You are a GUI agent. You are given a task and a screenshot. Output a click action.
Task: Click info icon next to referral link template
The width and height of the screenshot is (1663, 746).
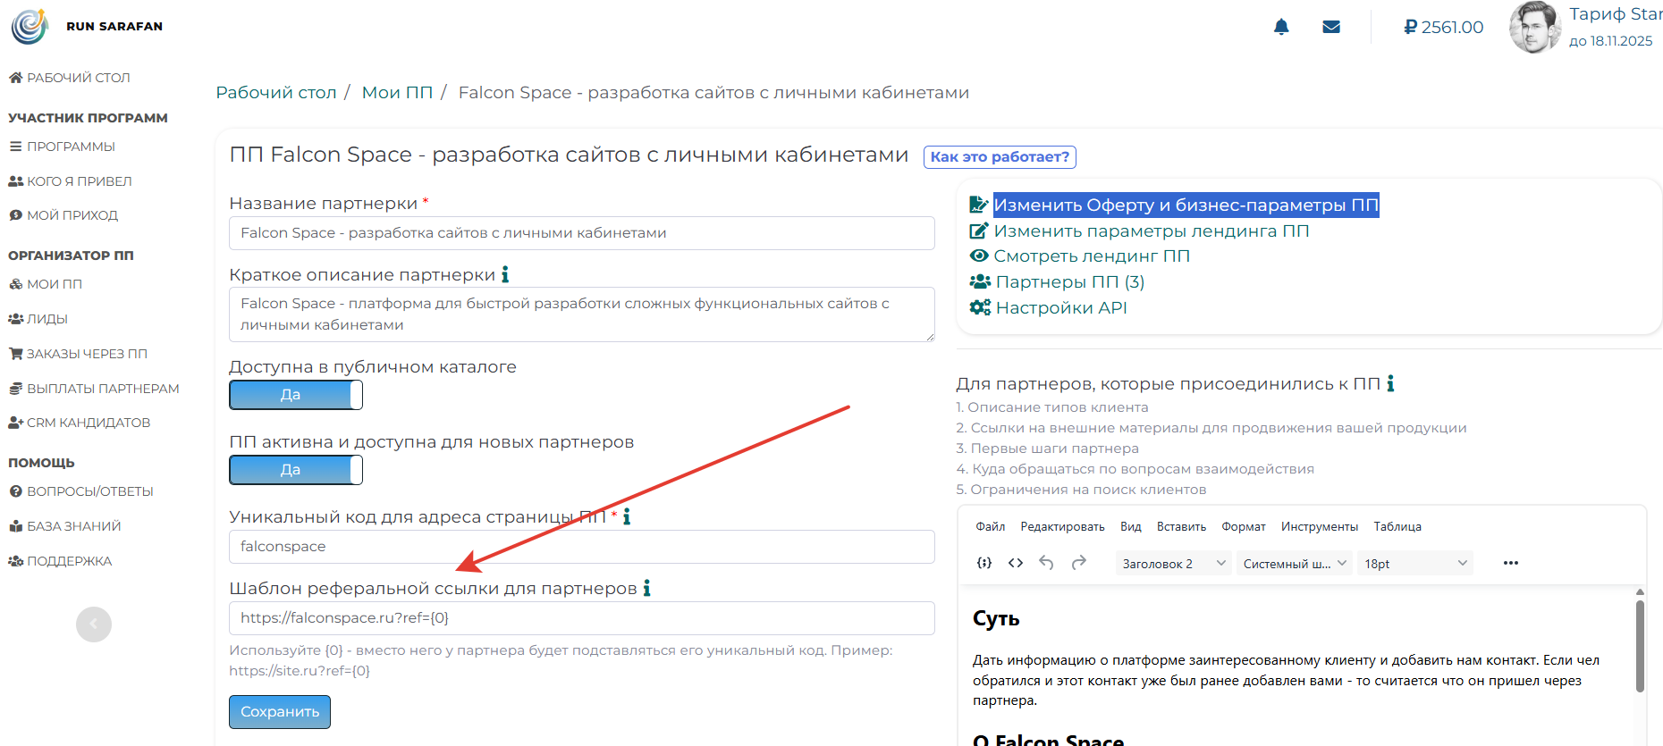click(x=646, y=588)
